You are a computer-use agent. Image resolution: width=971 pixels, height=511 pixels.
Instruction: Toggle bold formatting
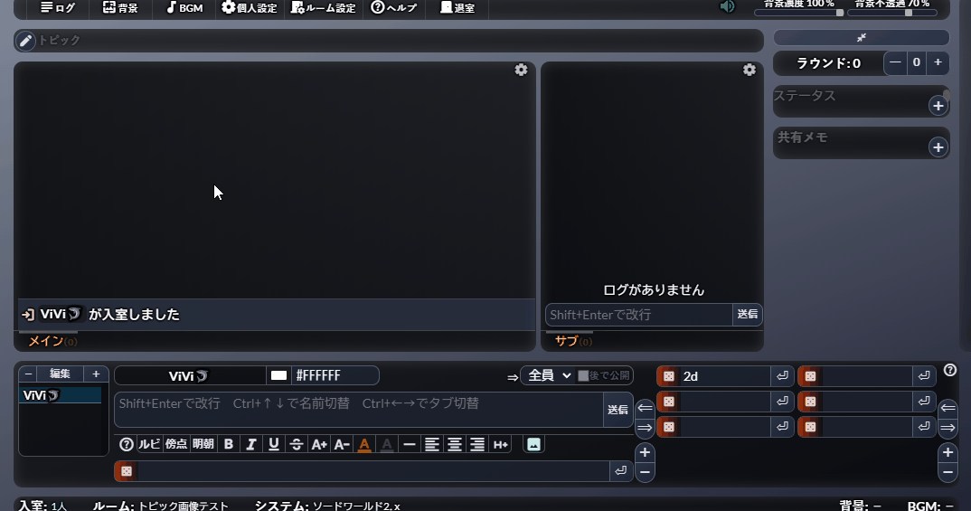click(x=229, y=445)
